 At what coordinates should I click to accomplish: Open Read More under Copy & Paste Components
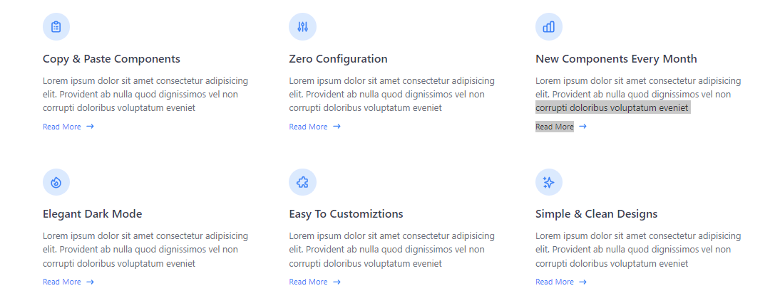point(62,127)
